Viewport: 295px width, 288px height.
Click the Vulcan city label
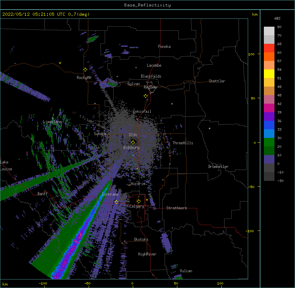click(186, 271)
